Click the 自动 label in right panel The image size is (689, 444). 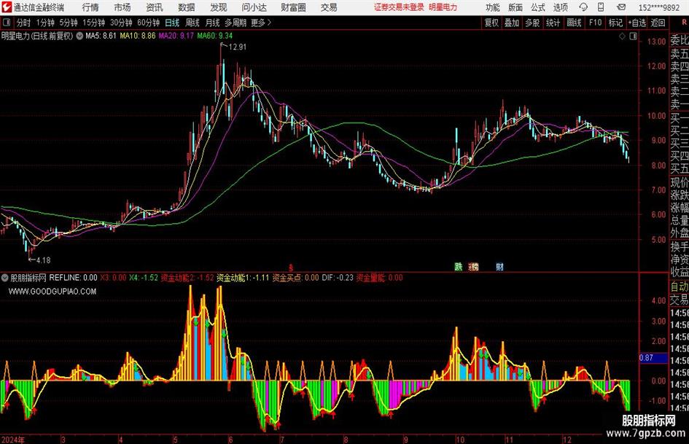point(680,287)
